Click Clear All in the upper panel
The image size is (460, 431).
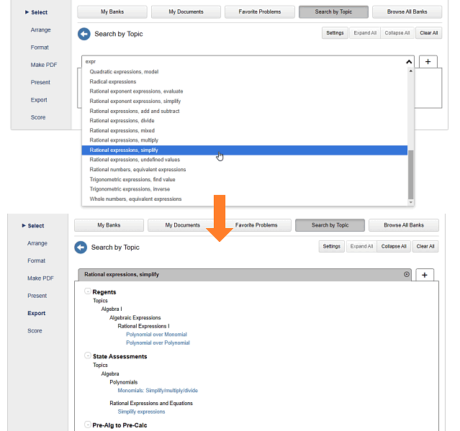429,33
